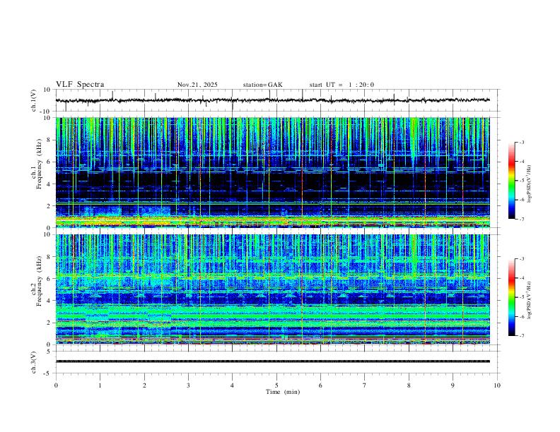Click time axis tick label '10'

click(497, 385)
